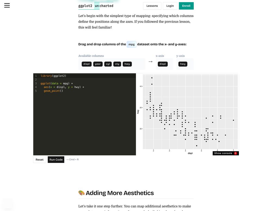Click the hwy chip in the y-axis zone
The width and height of the screenshot is (272, 211).
point(183,64)
